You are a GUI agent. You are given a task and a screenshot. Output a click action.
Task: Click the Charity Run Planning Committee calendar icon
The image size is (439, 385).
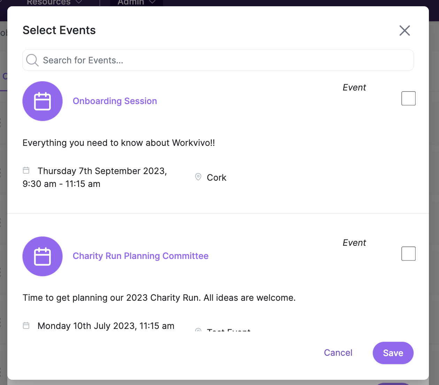click(43, 257)
